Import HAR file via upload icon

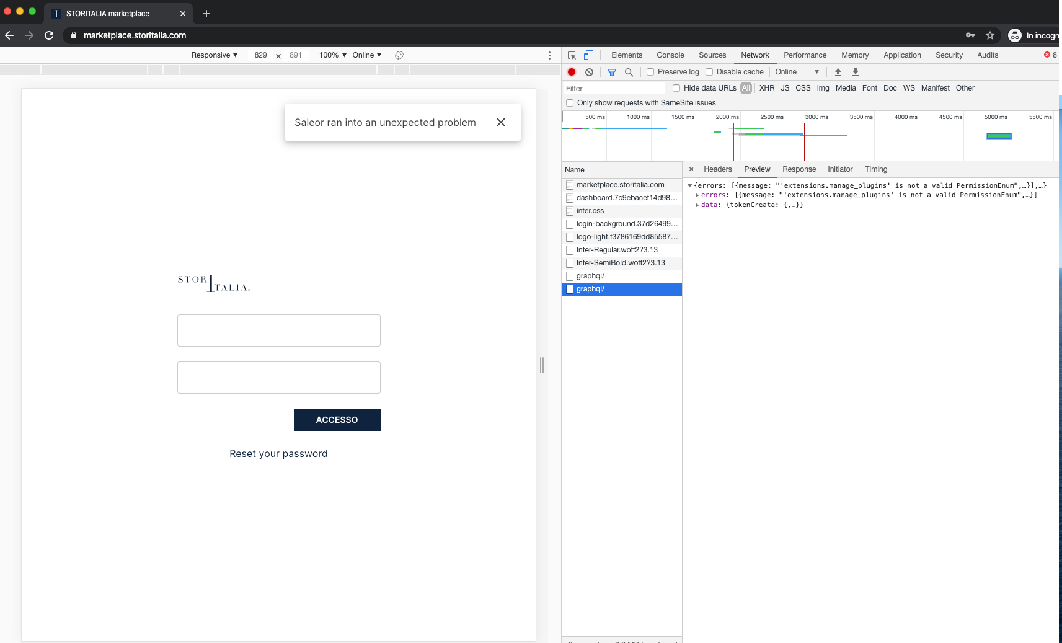[x=838, y=72]
